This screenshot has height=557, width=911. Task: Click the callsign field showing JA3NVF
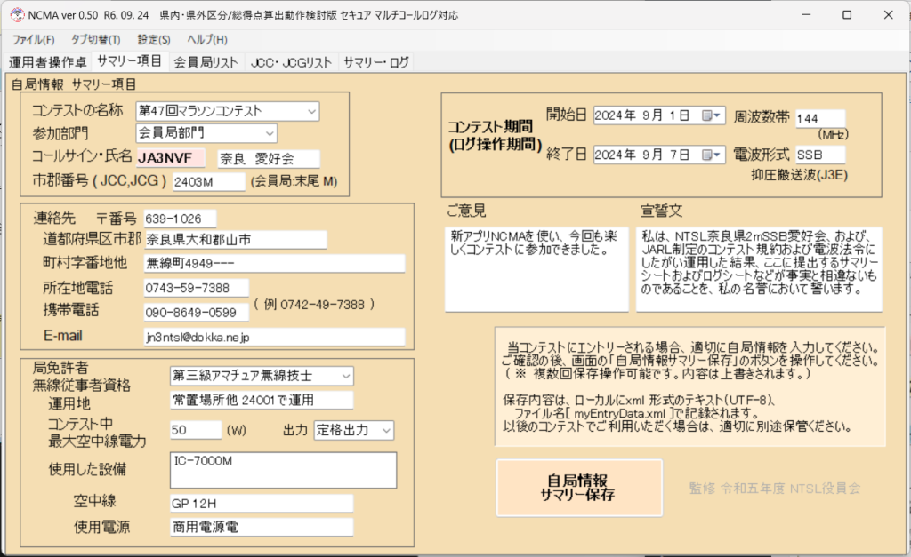tap(170, 158)
